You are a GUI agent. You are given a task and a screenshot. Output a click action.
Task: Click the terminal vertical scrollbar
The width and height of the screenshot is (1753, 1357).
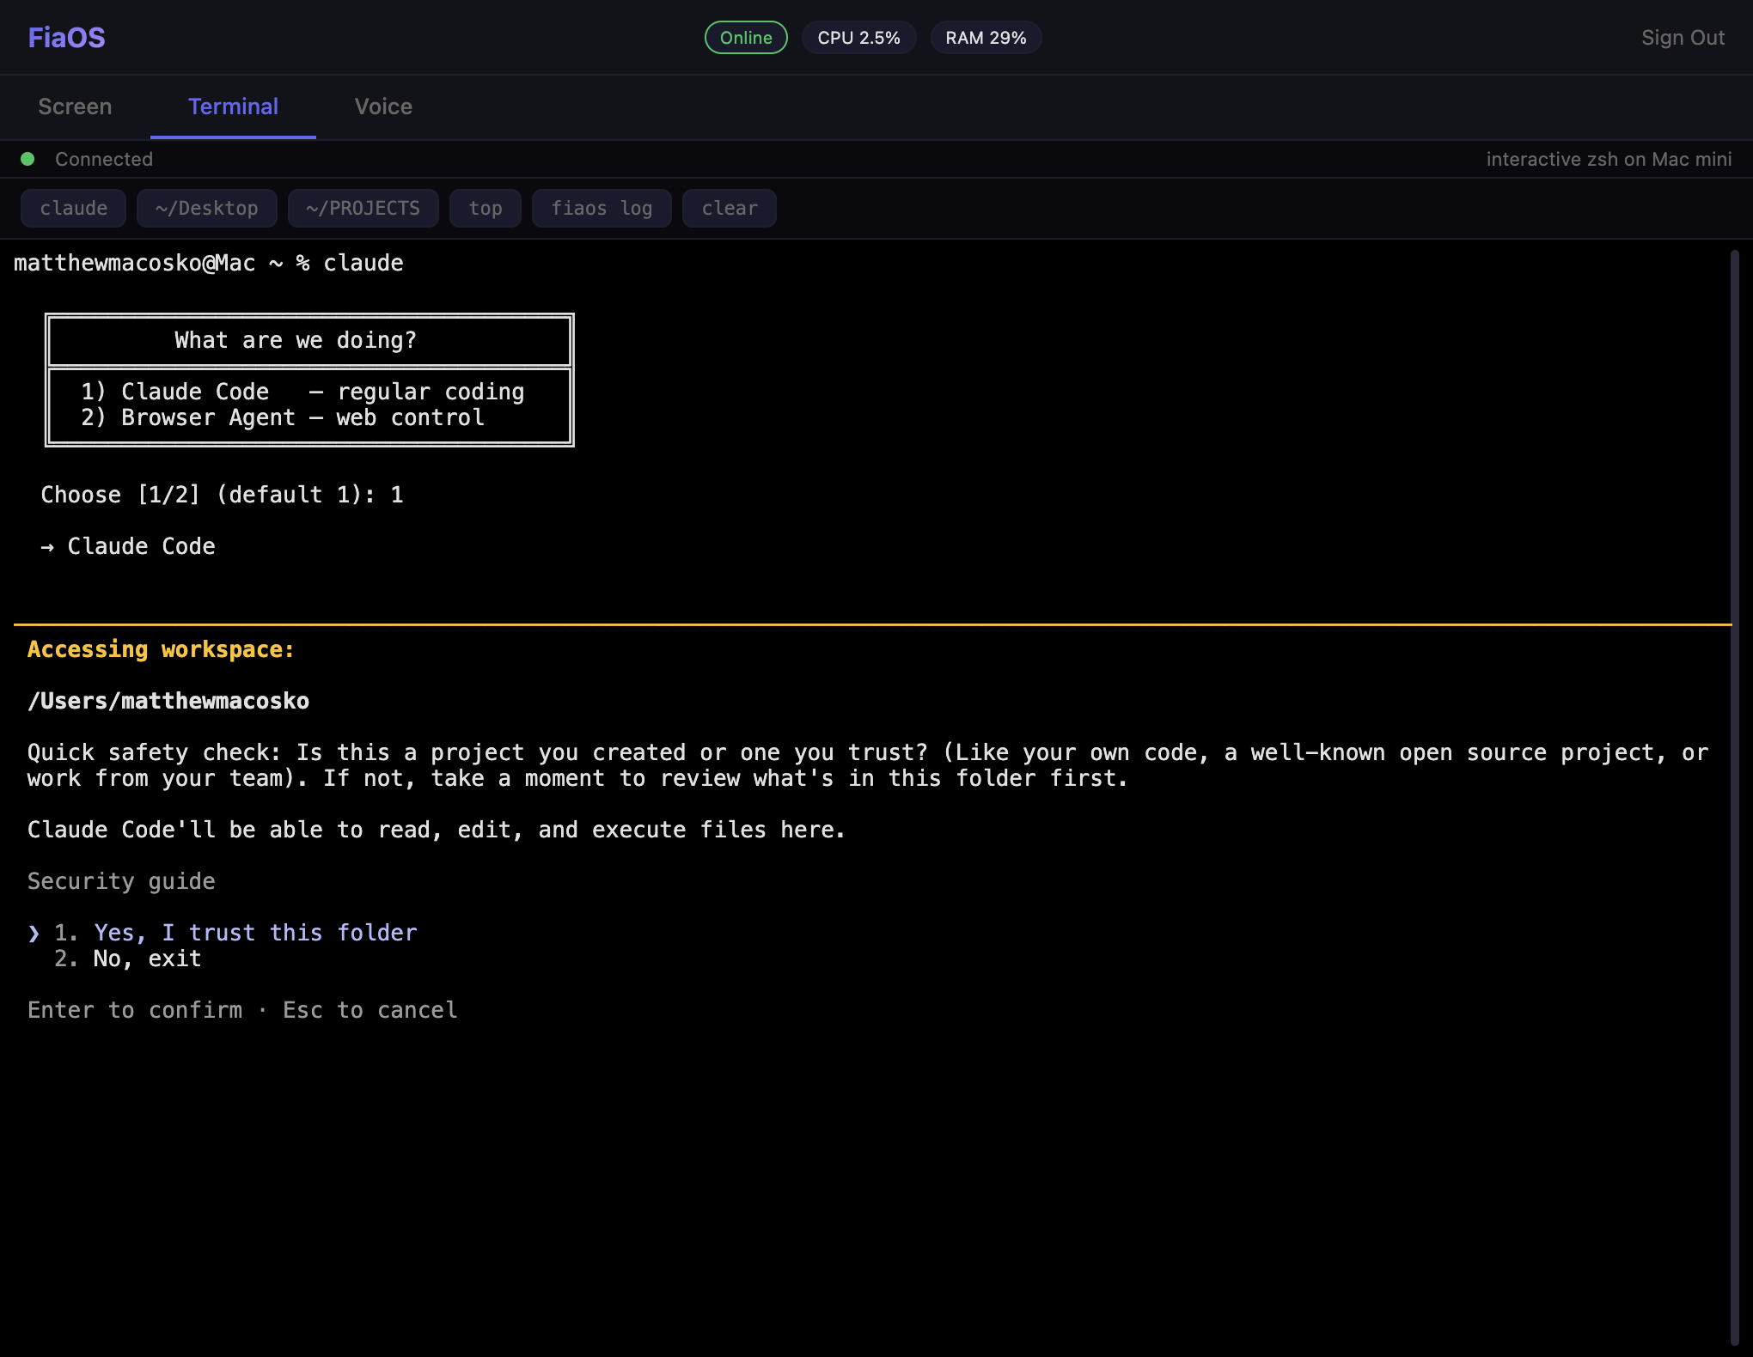click(x=1735, y=798)
